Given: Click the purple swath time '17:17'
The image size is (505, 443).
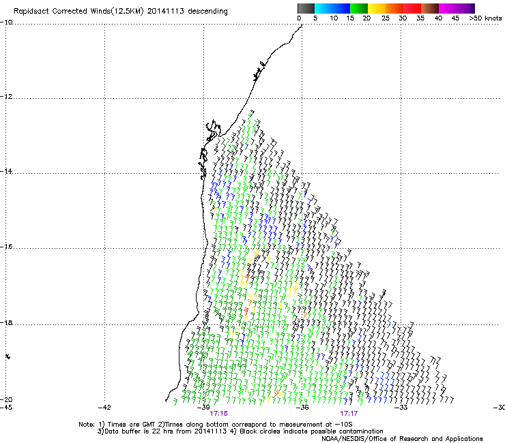Looking at the screenshot, I should (349, 414).
